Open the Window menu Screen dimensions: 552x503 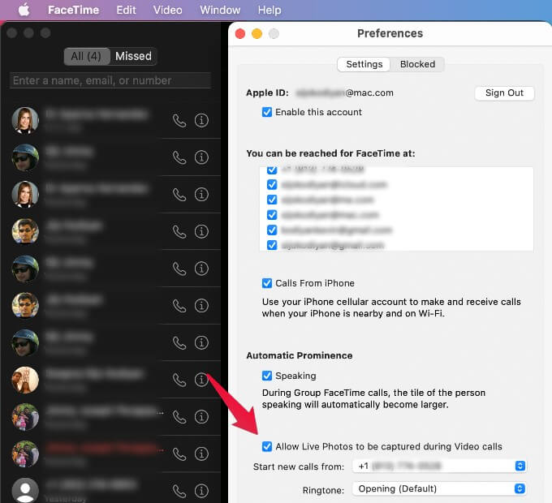[x=220, y=10]
